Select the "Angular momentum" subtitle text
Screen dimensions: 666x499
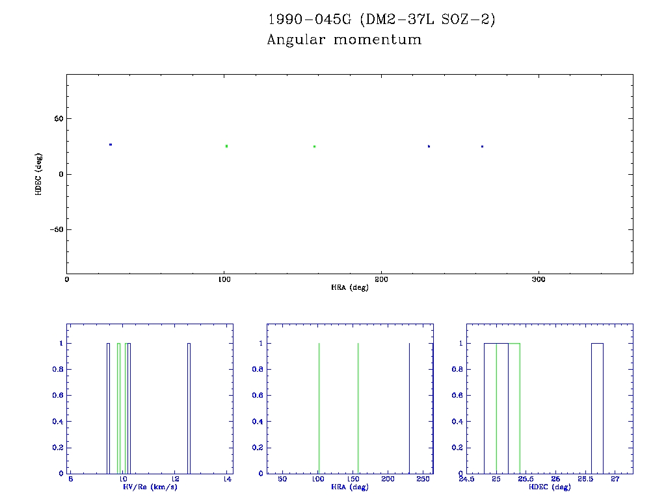tap(344, 40)
